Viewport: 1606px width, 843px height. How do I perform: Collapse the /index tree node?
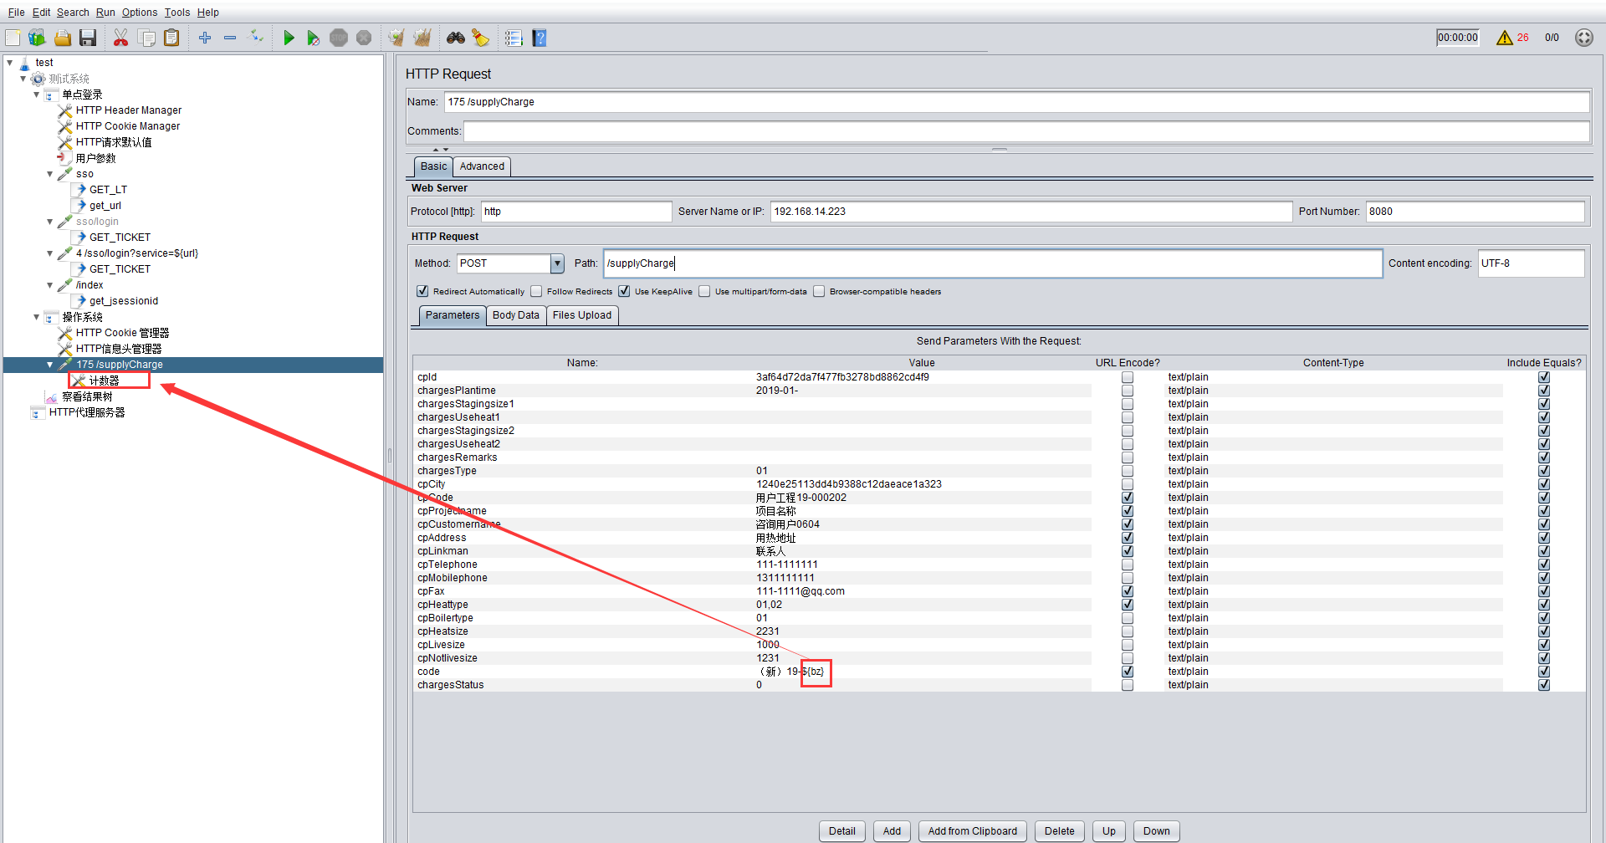[x=50, y=285]
